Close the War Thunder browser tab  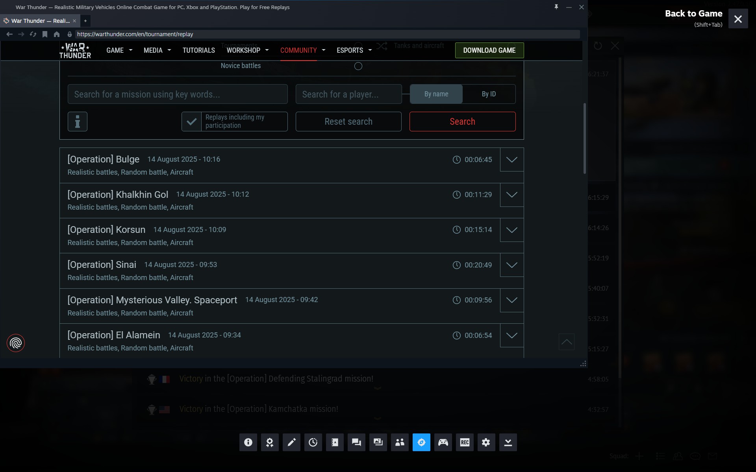(x=74, y=21)
